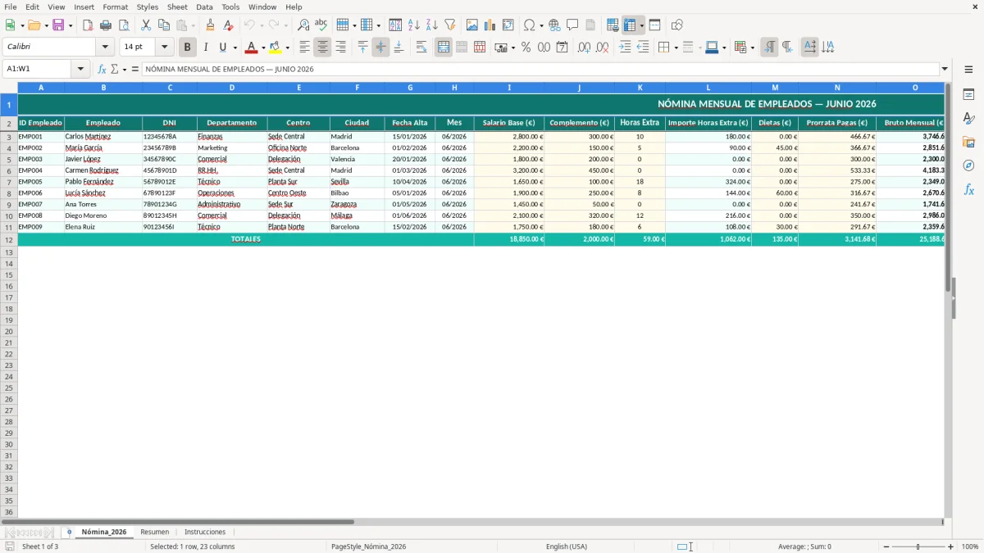The image size is (984, 553).
Task: Insert a comment
Action: (573, 25)
